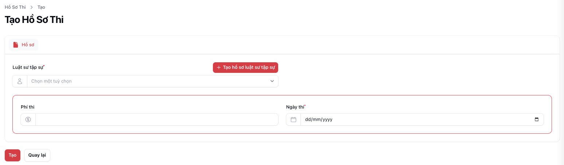This screenshot has width=564, height=165.
Task: Select the dd segment of Ngày thi
Action: pos(308,119)
